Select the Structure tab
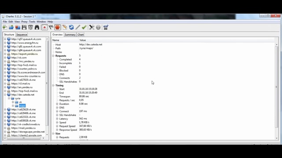Image resolution: width=282 pixels, height=158 pixels. tap(9, 35)
